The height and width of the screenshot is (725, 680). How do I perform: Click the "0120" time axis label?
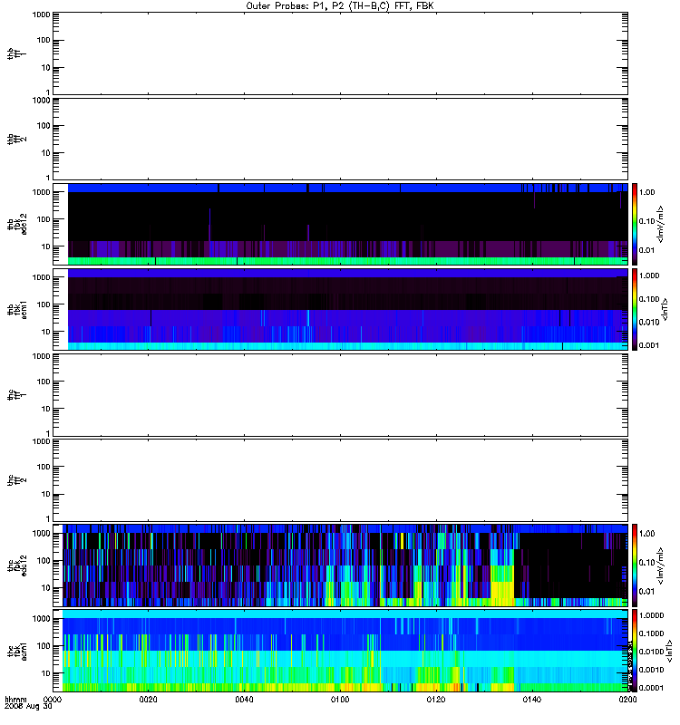[436, 700]
